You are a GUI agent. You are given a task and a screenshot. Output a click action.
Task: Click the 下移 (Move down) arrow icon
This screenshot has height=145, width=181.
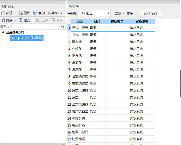53,20
